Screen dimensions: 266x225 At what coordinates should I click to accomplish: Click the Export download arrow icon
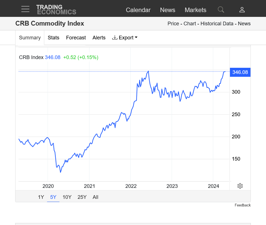(x=115, y=37)
